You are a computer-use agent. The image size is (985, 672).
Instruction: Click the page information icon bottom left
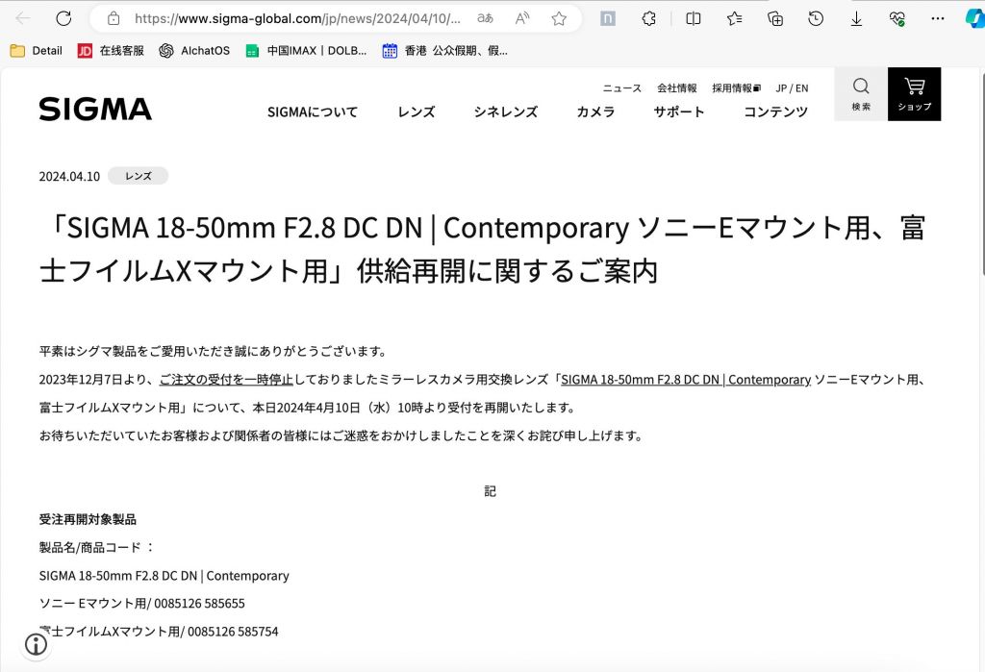coord(36,645)
